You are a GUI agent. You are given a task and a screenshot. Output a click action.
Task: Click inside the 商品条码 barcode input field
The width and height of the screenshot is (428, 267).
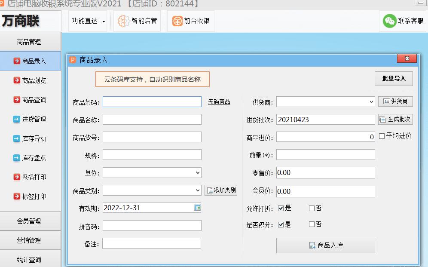point(151,101)
